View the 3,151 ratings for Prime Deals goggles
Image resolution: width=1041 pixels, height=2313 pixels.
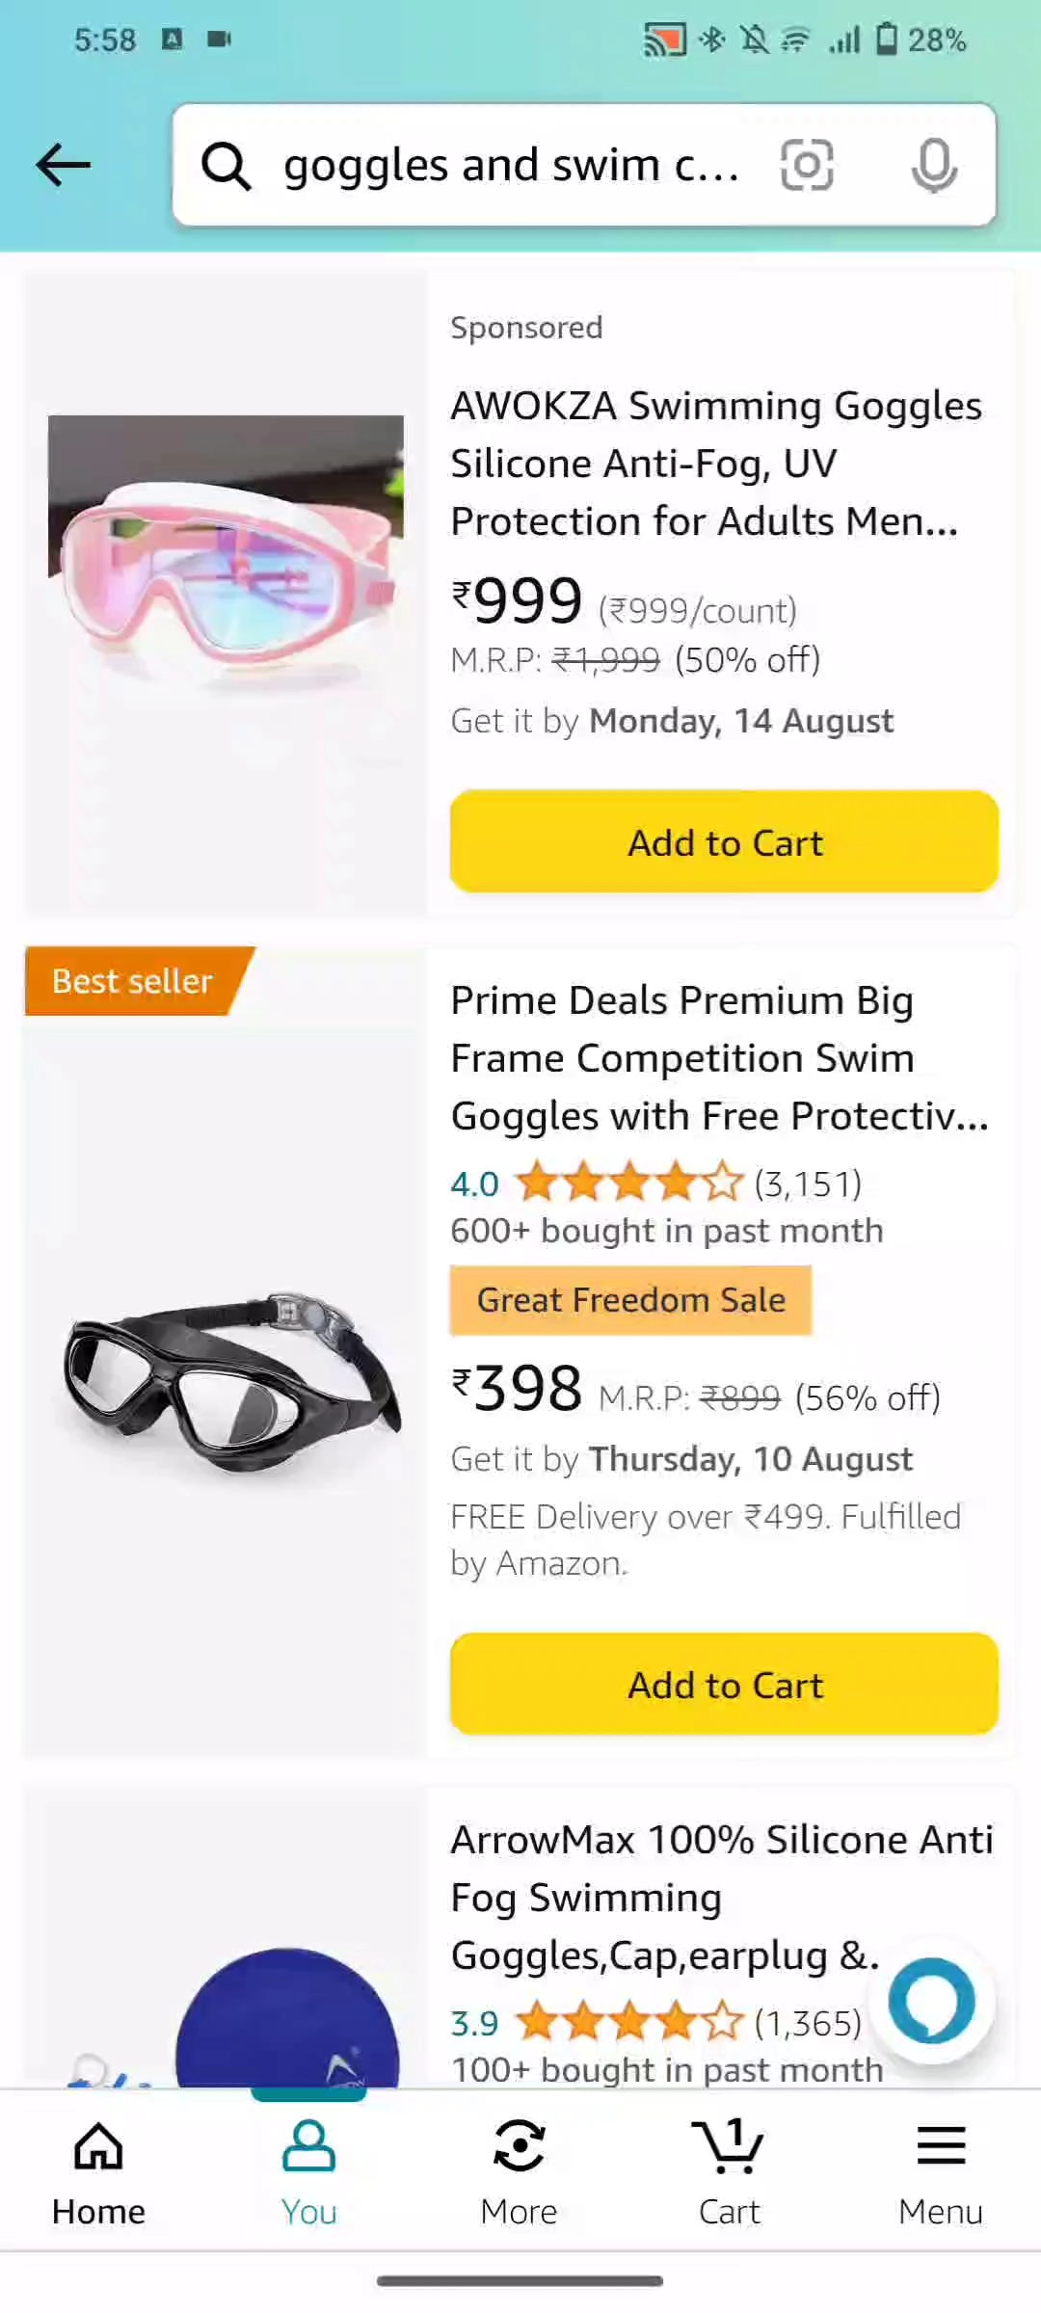click(x=808, y=1183)
